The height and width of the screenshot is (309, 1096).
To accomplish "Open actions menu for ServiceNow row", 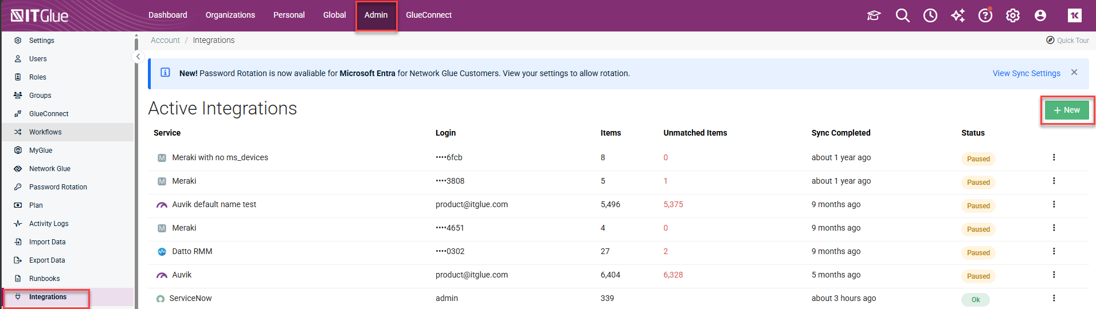I will coord(1054,298).
